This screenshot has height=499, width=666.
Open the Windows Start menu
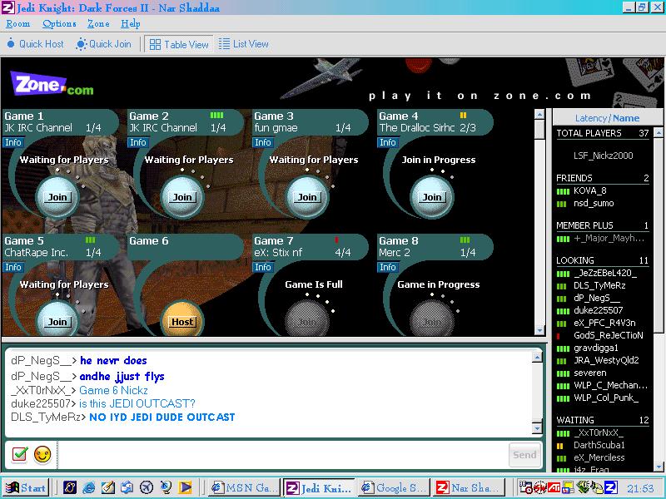pos(26,487)
